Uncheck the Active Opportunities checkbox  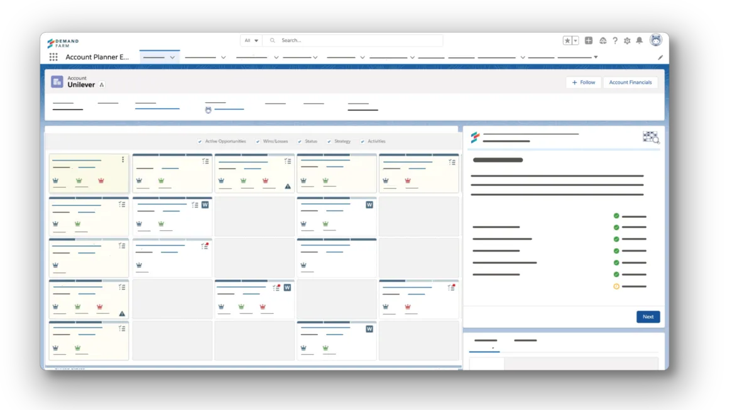click(200, 141)
